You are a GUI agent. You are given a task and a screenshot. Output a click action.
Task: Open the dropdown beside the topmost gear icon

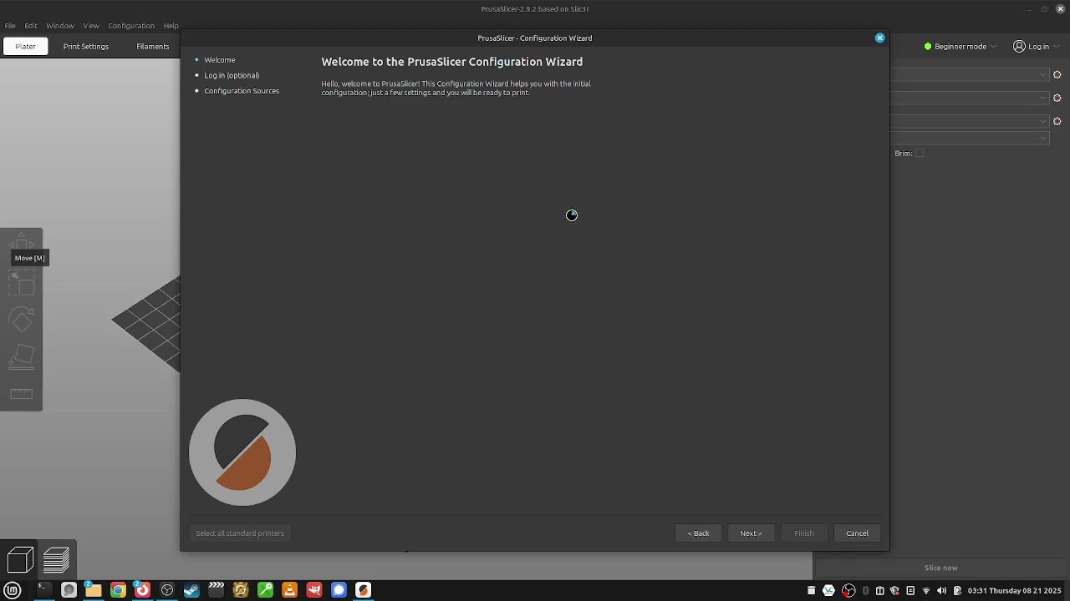click(1043, 75)
